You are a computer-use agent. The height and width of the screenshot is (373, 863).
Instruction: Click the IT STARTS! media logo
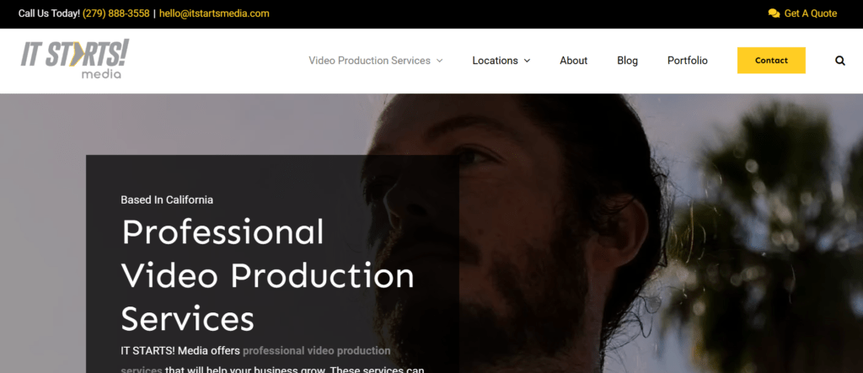(75, 59)
